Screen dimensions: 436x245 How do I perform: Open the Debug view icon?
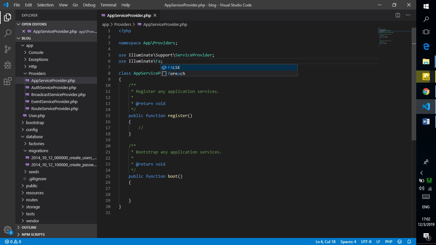click(x=8, y=65)
